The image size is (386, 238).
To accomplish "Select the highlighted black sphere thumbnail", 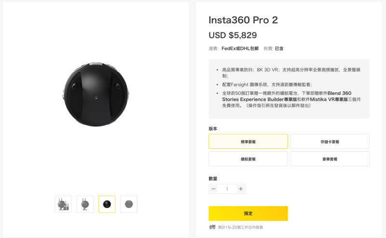I will pos(107,204).
